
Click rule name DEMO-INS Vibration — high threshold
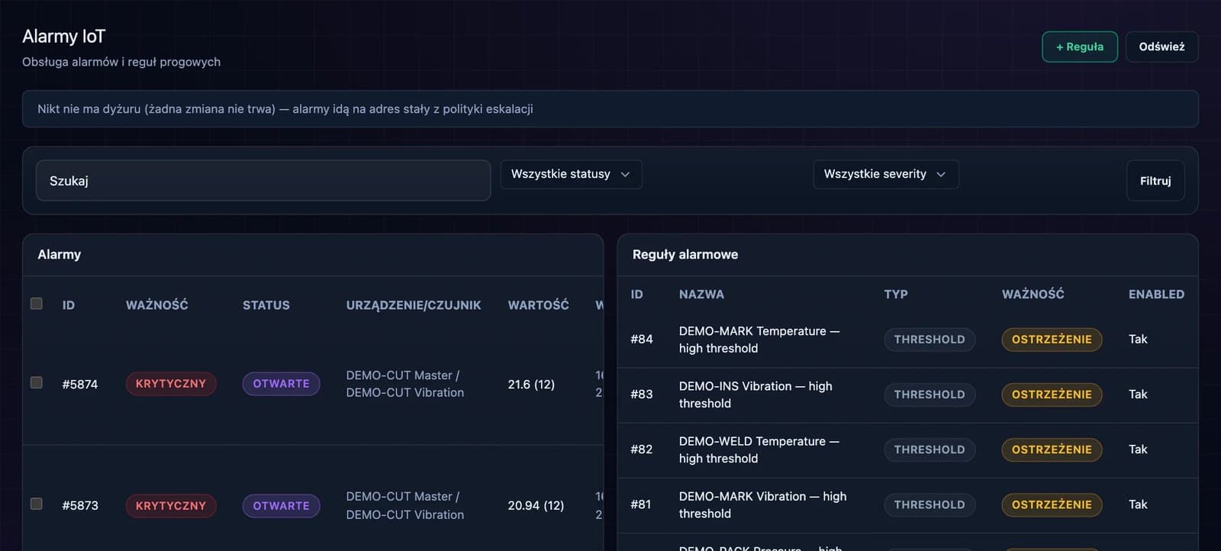click(755, 395)
